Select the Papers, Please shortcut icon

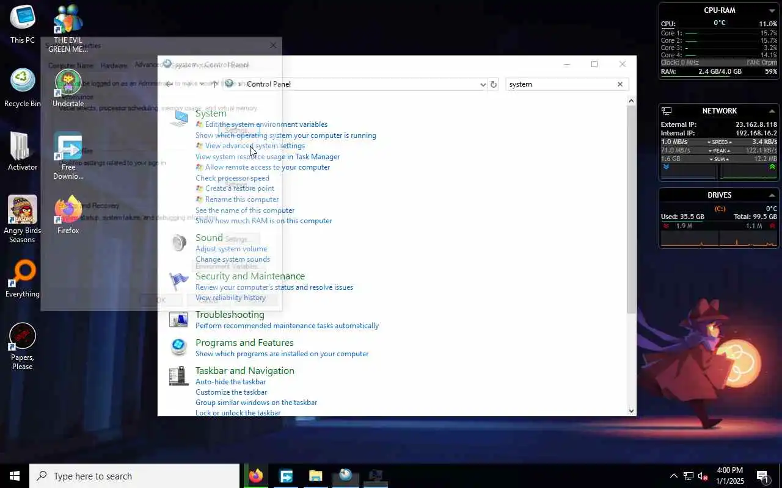click(x=23, y=346)
